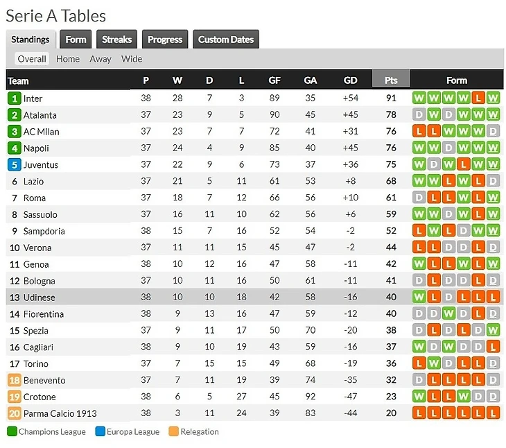Show Away standings sub-tab
506x448 pixels.
click(x=101, y=59)
